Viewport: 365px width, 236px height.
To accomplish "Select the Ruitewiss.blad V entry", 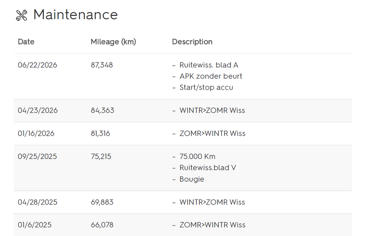I will (x=208, y=168).
